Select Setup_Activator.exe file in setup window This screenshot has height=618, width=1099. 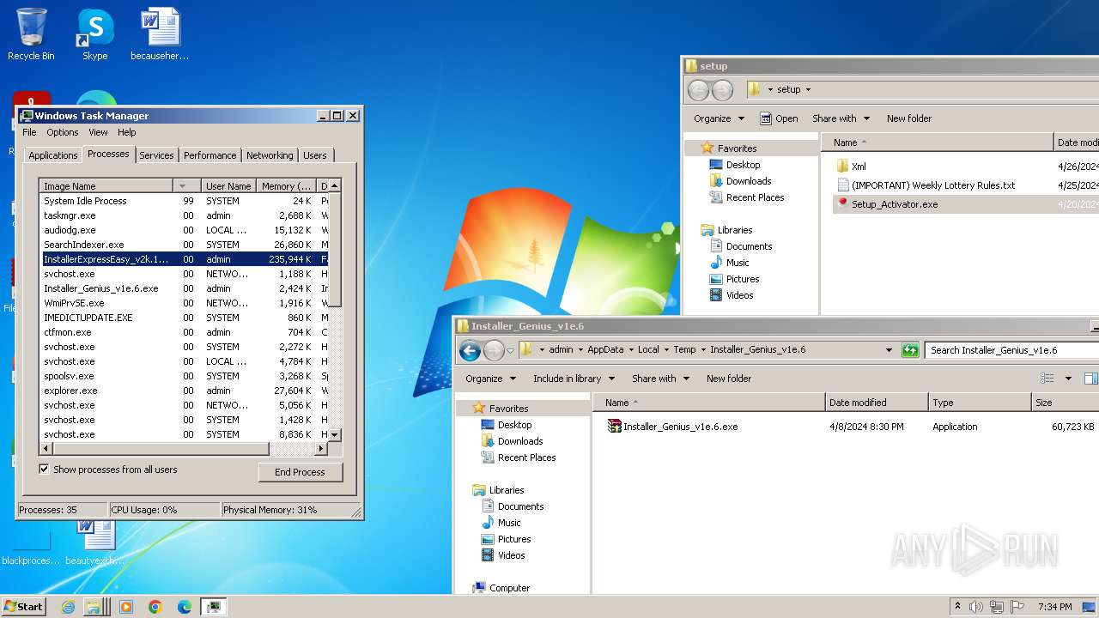click(895, 204)
